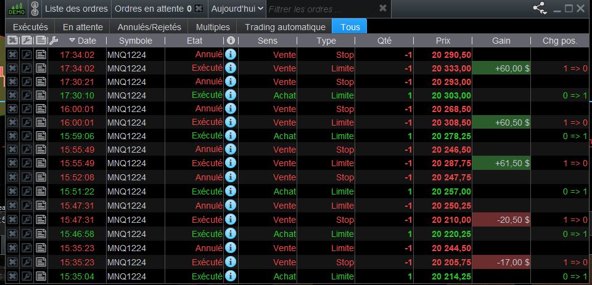Viewport: 592px width, 285px height.
Task: Click the wrench settings icon in column header
Action: point(54,41)
